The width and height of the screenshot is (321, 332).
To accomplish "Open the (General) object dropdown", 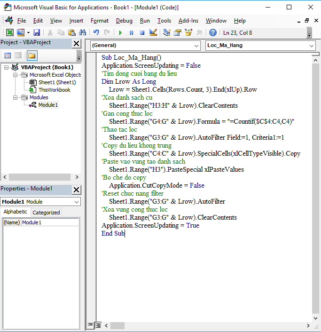I will (196, 46).
